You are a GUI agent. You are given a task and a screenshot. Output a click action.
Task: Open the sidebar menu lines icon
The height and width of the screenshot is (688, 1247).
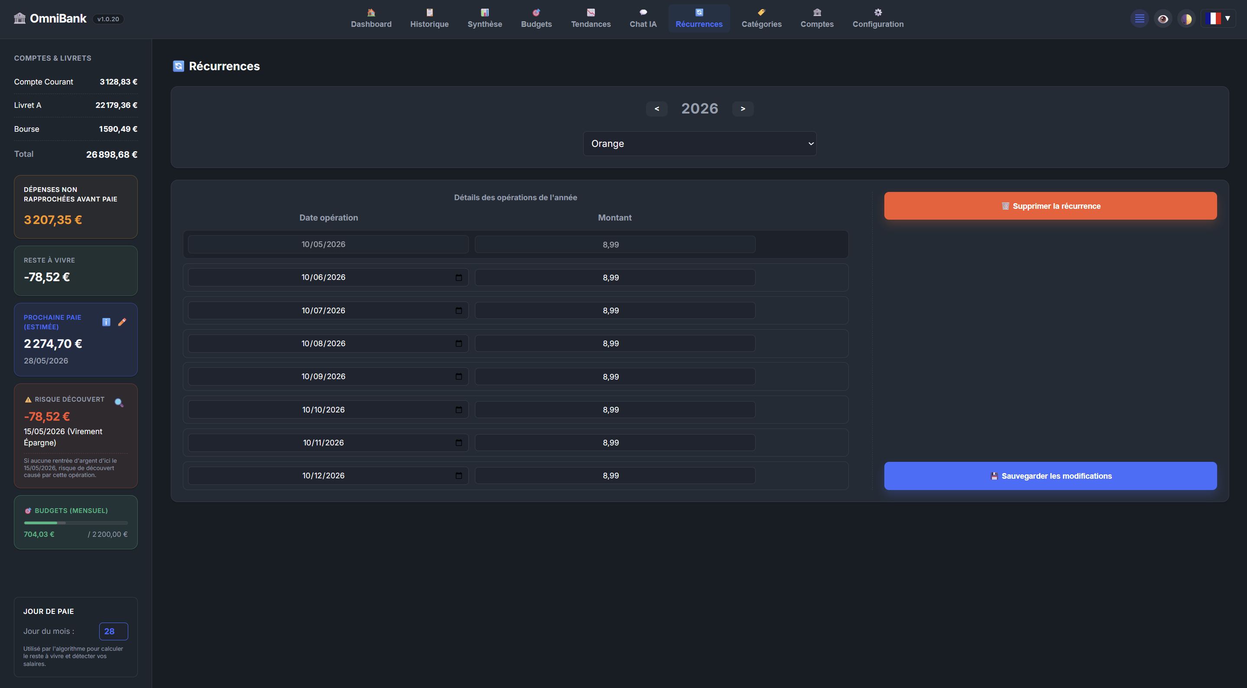[x=1140, y=19]
